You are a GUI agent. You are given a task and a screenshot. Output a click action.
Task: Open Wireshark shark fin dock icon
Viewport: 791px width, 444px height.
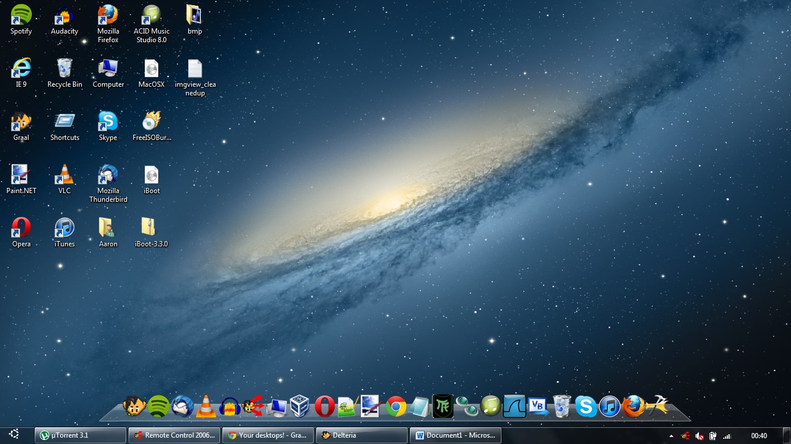pos(514,406)
